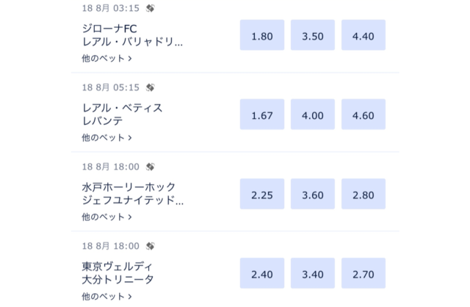Click the icon beside the Mito HollyHock match time

tap(150, 167)
